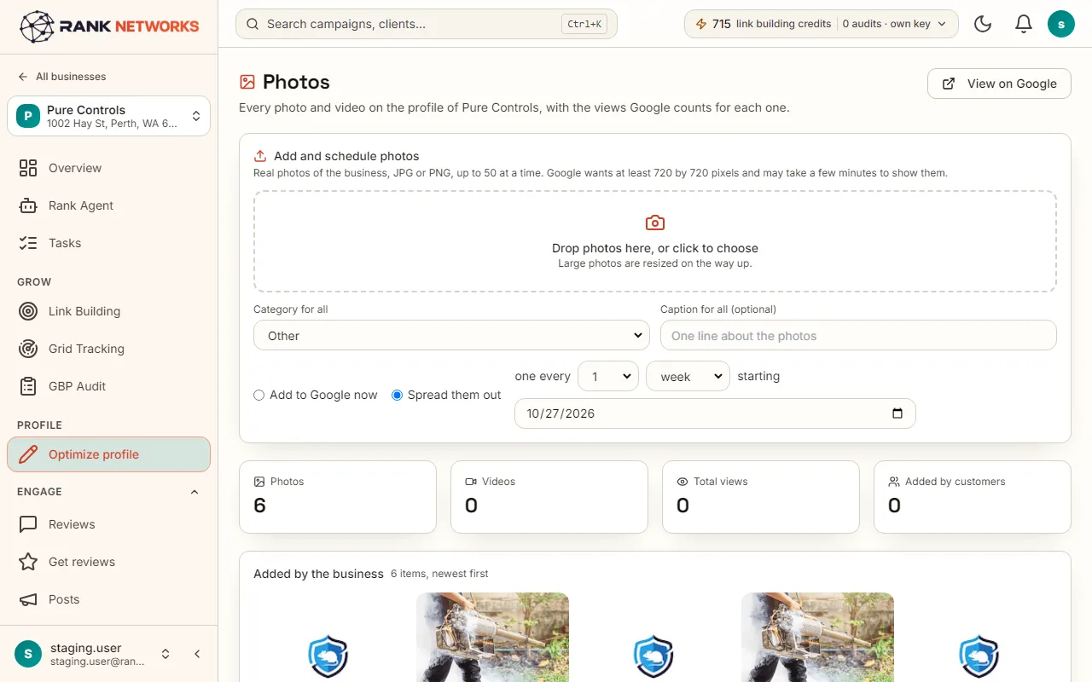Click the Rank Networks logo

(x=109, y=26)
